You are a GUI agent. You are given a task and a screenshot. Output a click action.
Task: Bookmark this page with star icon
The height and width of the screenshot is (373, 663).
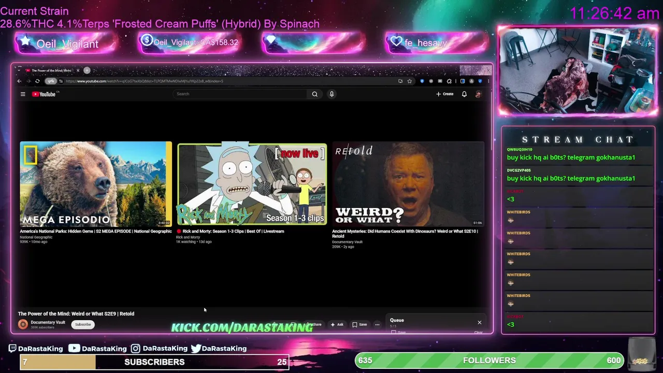pyautogui.click(x=409, y=81)
